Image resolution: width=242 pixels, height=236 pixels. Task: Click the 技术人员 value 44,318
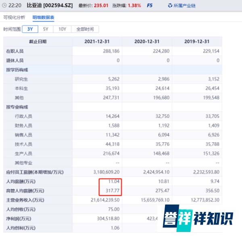(113, 144)
